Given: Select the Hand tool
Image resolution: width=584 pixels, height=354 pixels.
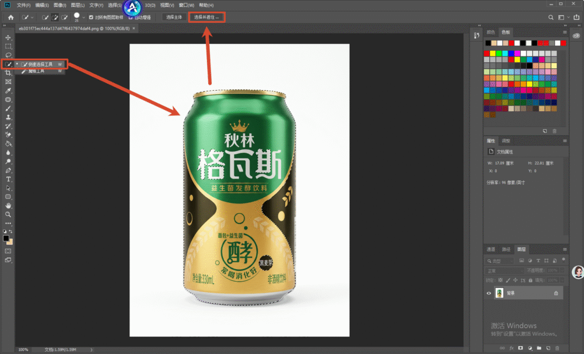Looking at the screenshot, I should (8, 205).
